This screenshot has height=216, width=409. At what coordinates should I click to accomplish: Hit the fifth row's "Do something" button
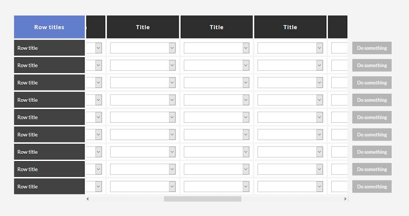(372, 117)
